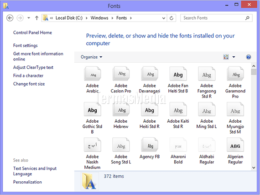Click the scrollbar up arrow
Viewport: 260px width, 195px height.
pyautogui.click(x=254, y=66)
